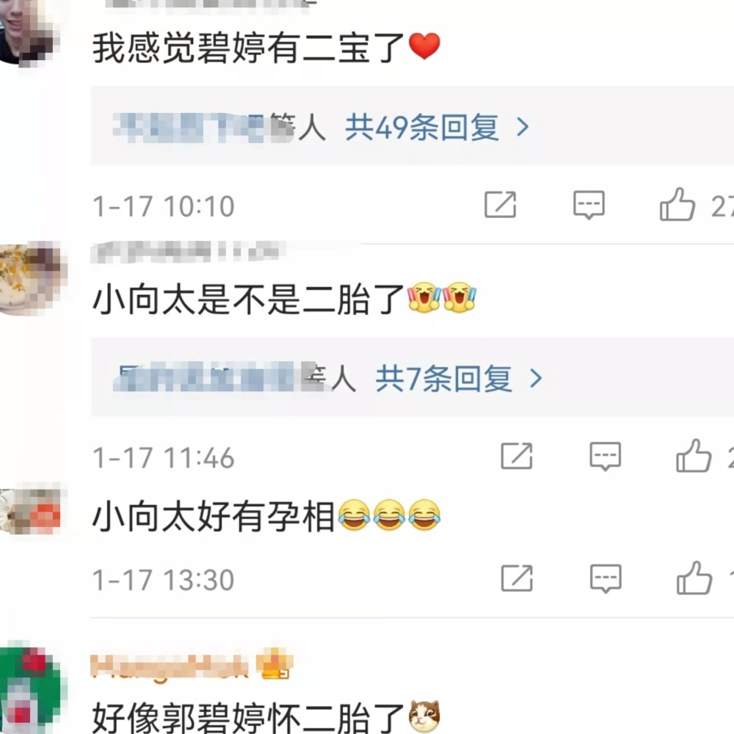Tap chevron next to 共49条回复
734x734 pixels.
tap(523, 127)
